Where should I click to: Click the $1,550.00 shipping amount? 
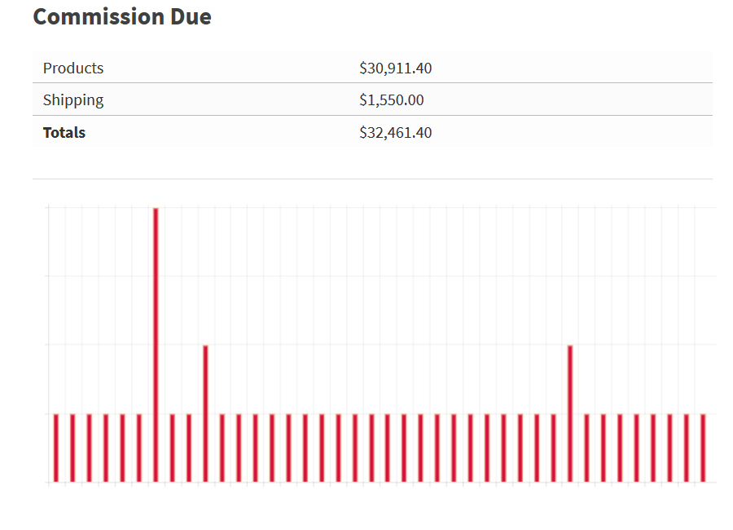391,100
